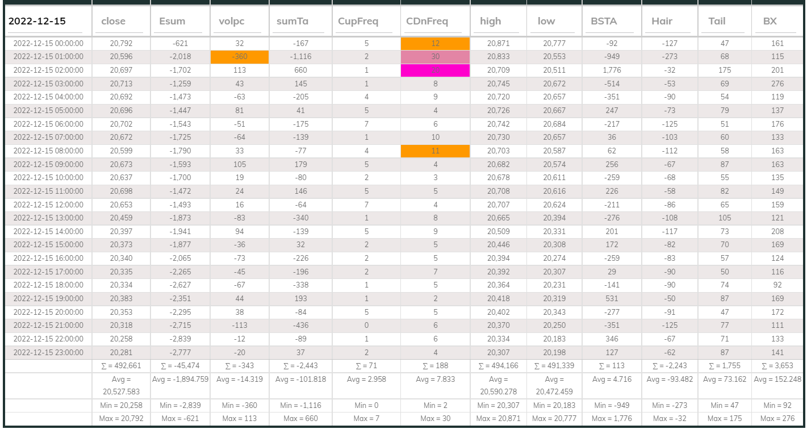
Task: Select the magenta CDnFreq cell at 02:00
Action: click(435, 70)
